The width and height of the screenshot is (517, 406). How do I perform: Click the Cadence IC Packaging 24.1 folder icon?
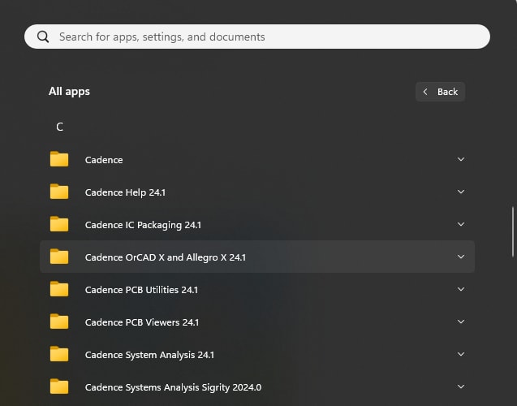point(59,224)
